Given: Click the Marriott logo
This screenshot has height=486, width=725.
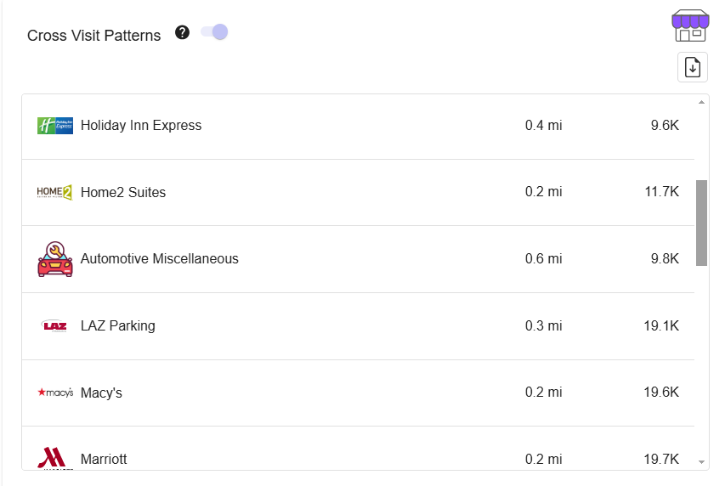Looking at the screenshot, I should pos(55,458).
